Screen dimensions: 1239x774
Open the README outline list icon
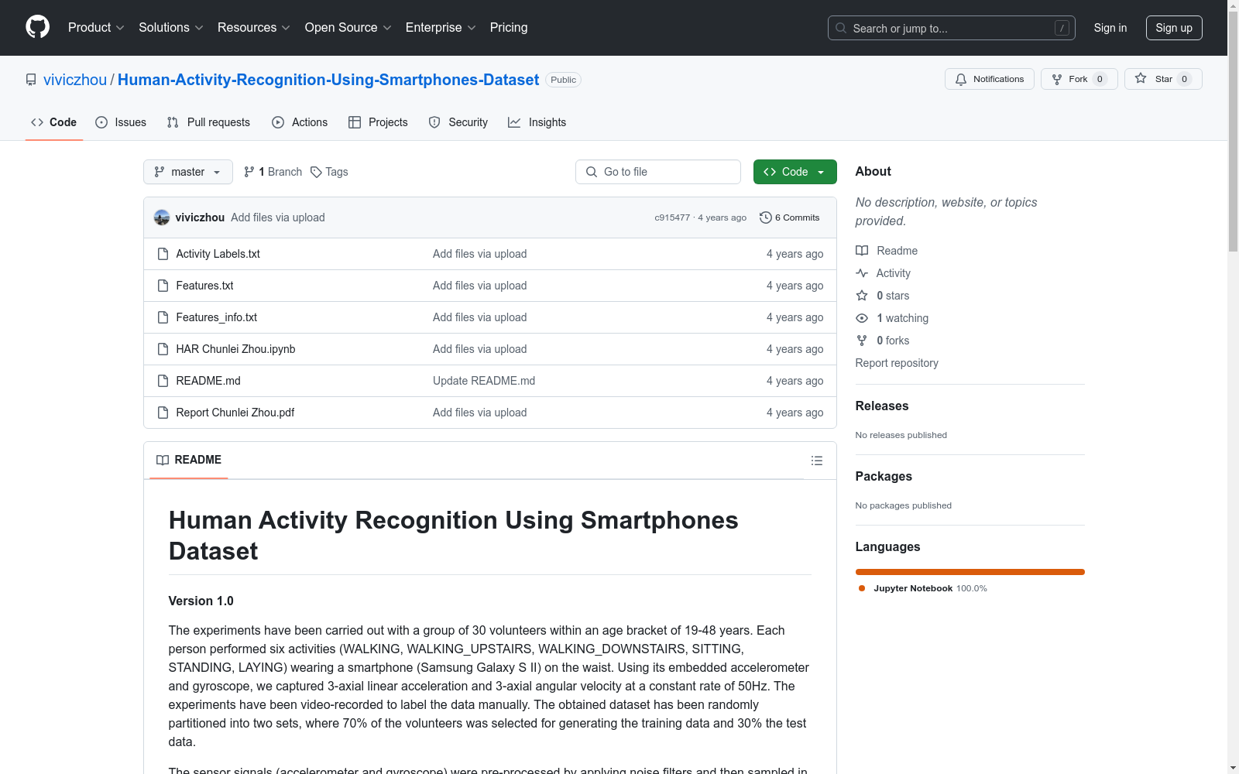pyautogui.click(x=817, y=461)
